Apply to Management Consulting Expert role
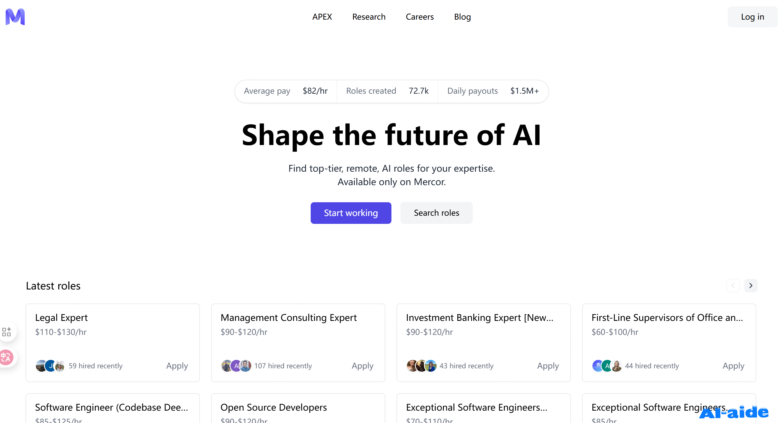The width and height of the screenshot is (784, 423). click(363, 366)
